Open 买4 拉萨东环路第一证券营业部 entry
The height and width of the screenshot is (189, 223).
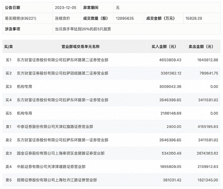(x=63, y=100)
